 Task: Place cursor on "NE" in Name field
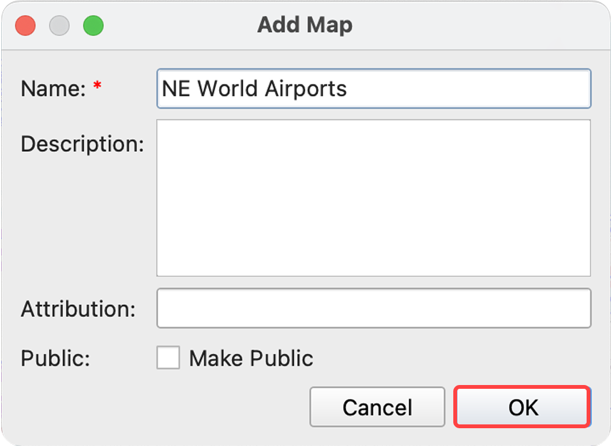pyautogui.click(x=176, y=88)
